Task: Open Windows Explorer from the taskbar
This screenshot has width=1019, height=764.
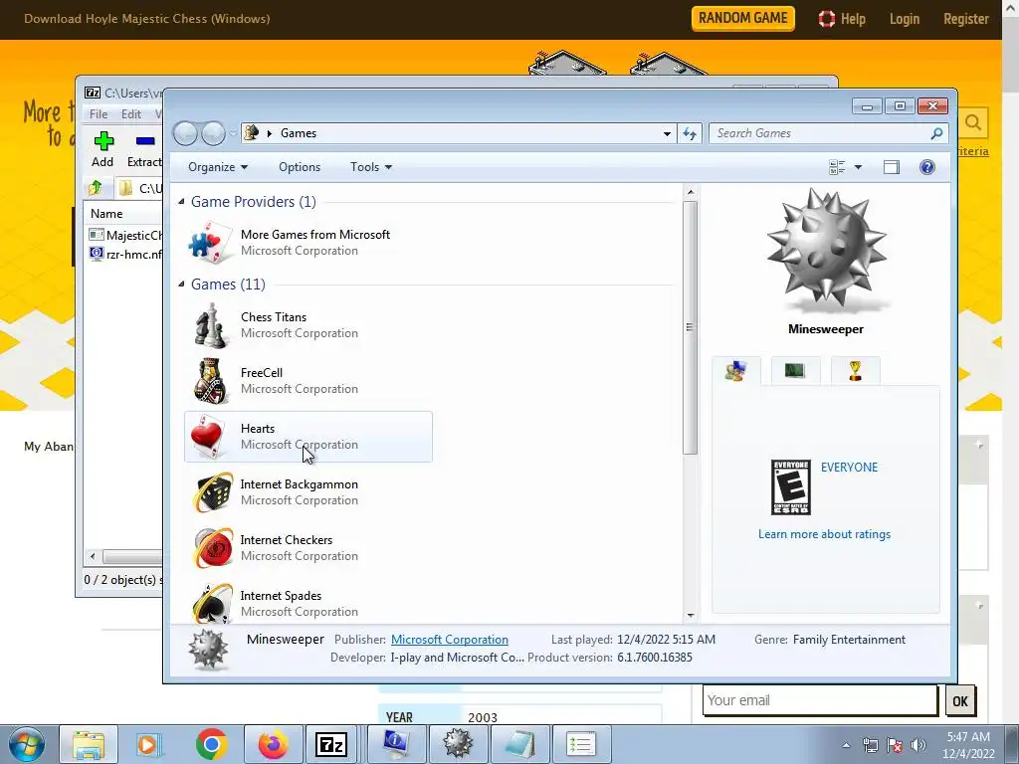Action: click(x=89, y=744)
